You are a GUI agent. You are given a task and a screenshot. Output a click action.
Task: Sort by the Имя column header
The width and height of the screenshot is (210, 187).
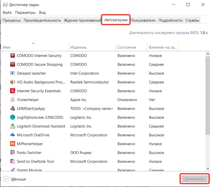coord(35,47)
